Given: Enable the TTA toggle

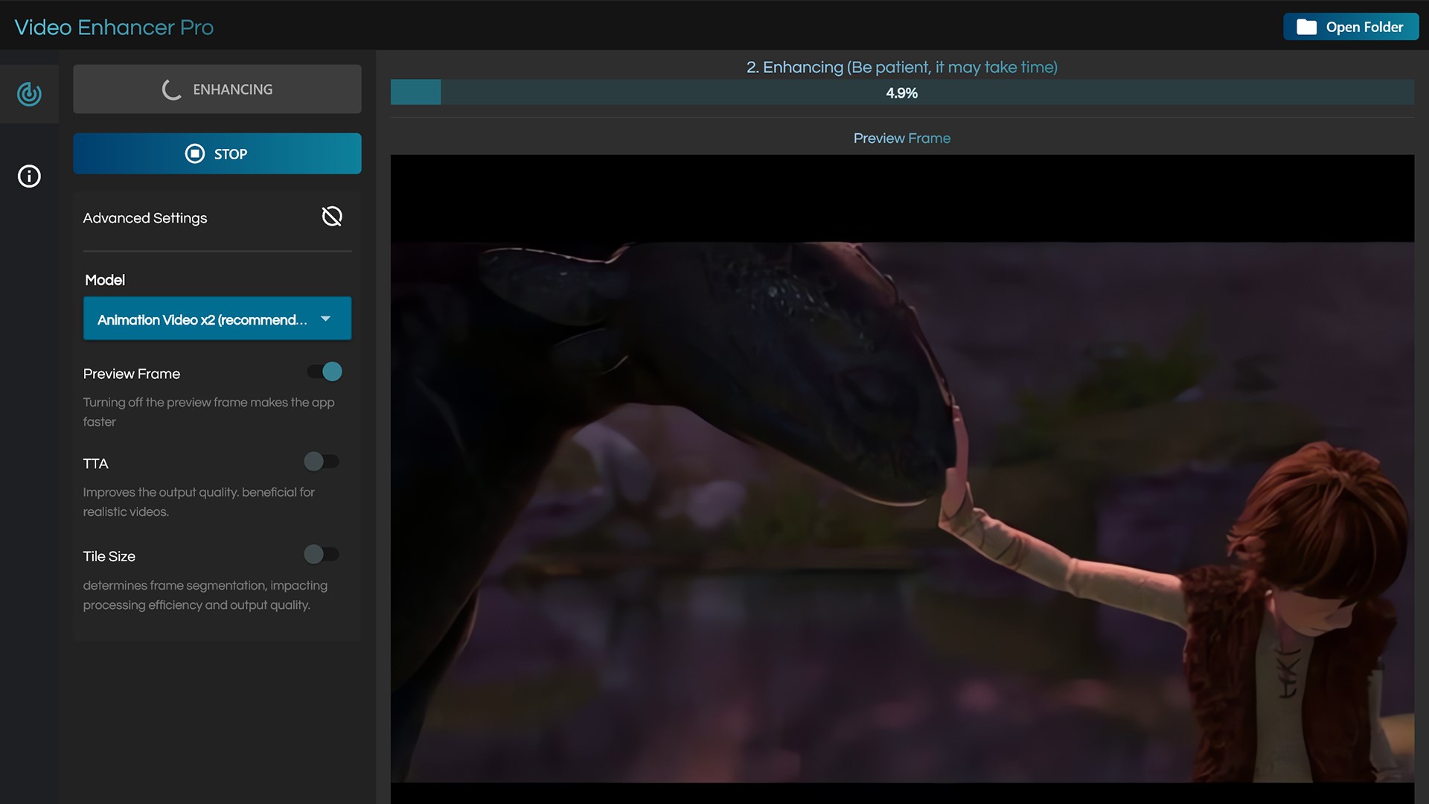Looking at the screenshot, I should pos(322,462).
